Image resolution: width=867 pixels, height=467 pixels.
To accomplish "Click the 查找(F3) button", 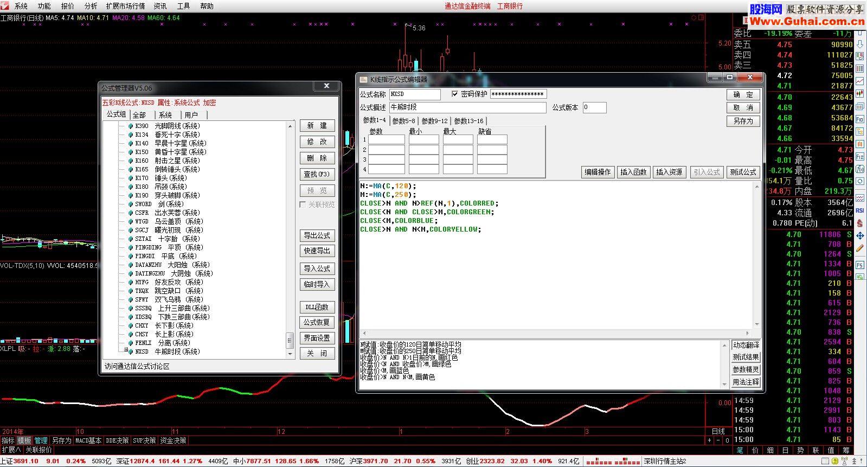I will click(x=317, y=174).
